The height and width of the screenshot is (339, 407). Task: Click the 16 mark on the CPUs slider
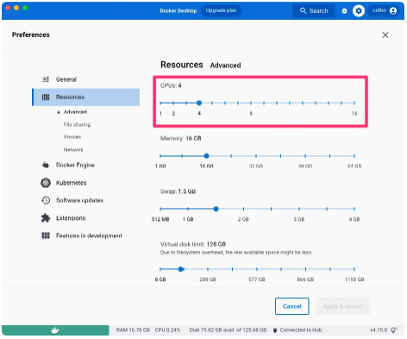(x=354, y=103)
